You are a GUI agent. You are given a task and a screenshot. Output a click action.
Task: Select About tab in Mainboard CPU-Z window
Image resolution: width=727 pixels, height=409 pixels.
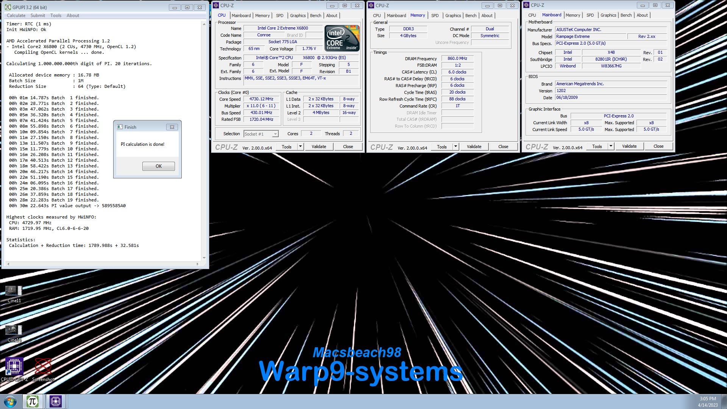(x=642, y=15)
